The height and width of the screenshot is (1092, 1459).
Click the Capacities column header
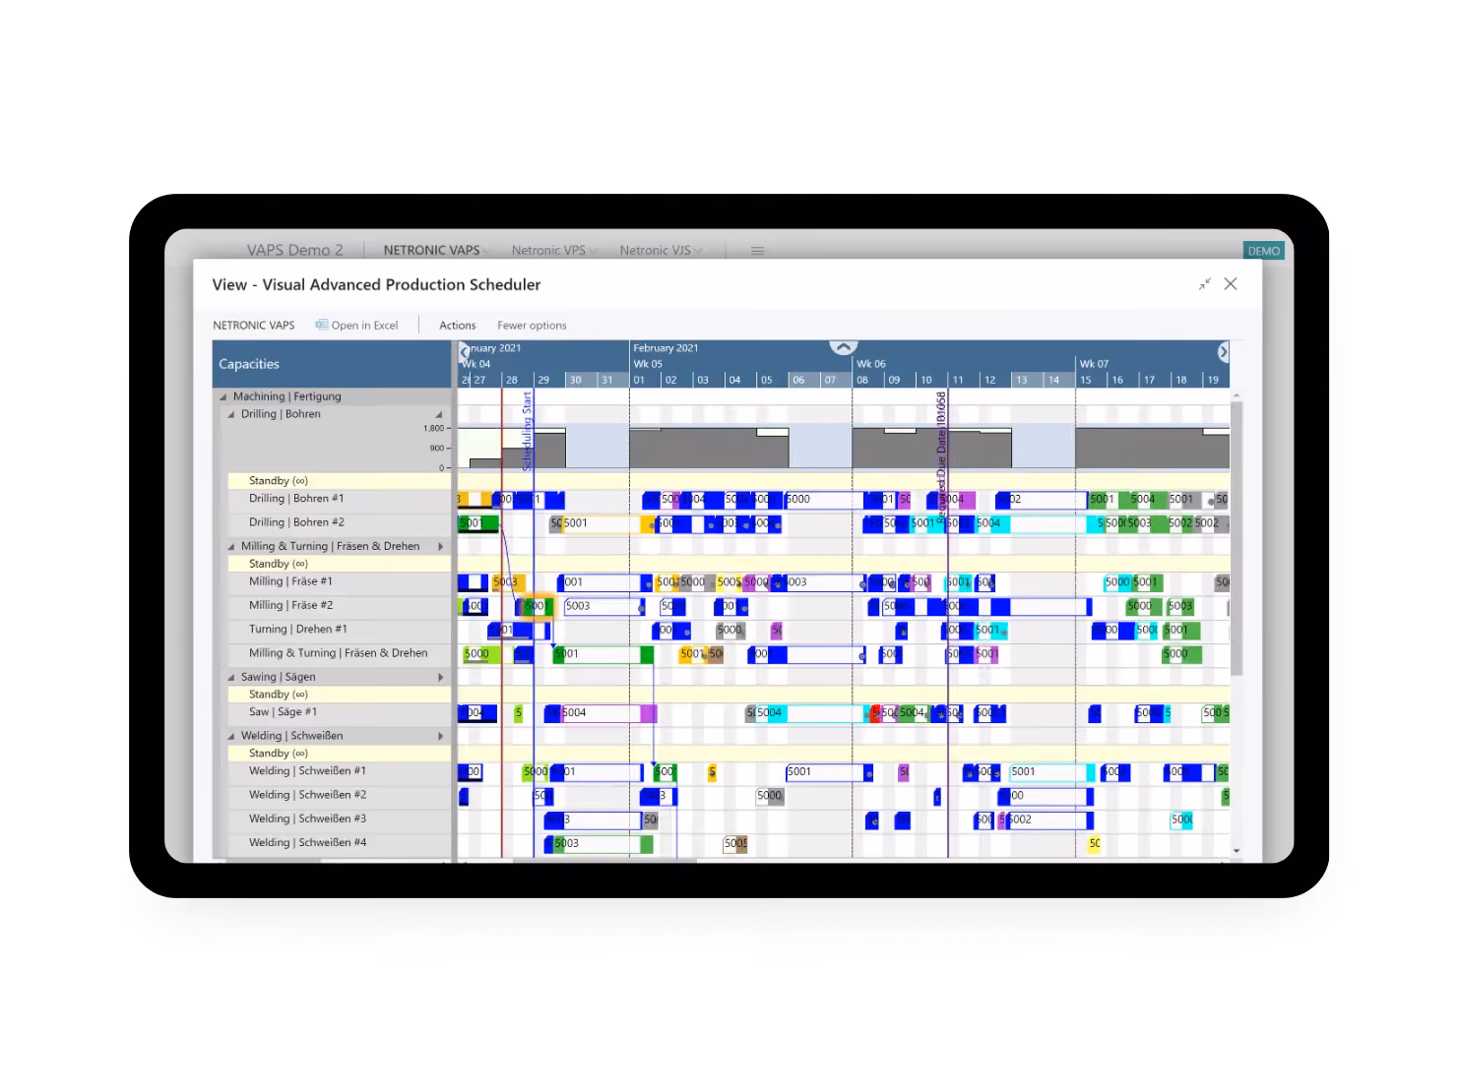pyautogui.click(x=332, y=364)
